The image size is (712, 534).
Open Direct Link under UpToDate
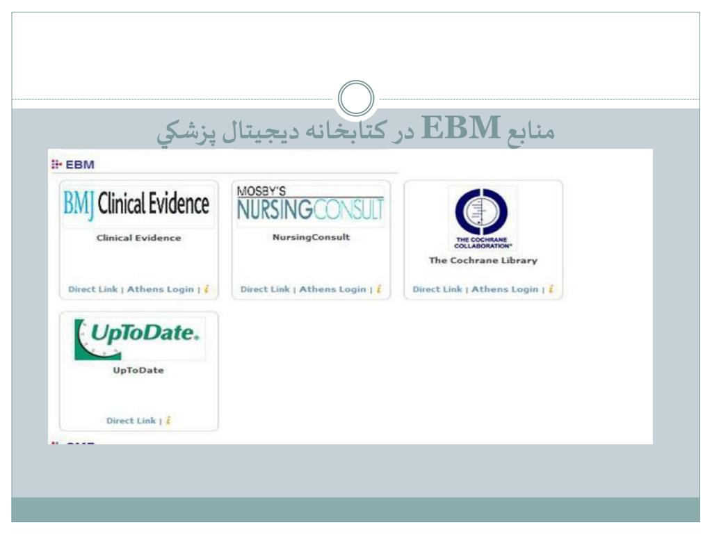[131, 421]
